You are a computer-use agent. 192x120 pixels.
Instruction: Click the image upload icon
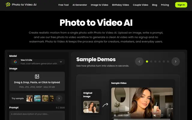coord(37,76)
